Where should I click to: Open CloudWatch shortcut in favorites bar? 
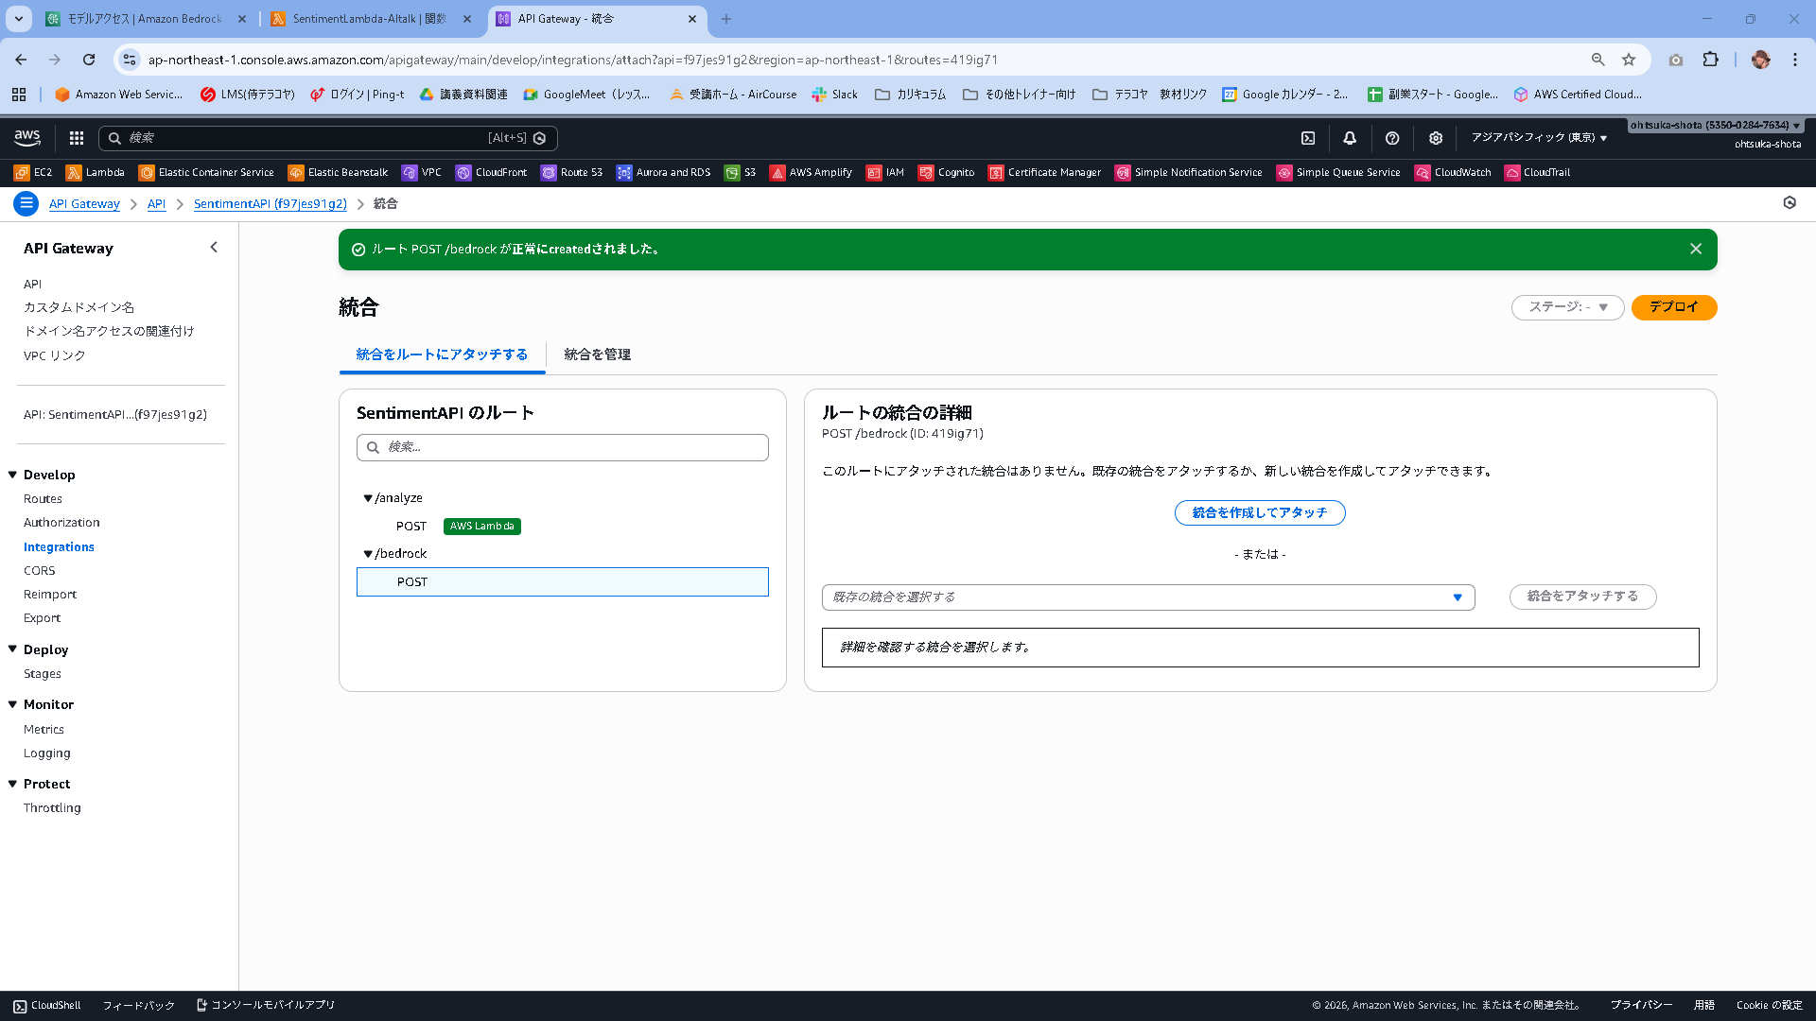1453,172
